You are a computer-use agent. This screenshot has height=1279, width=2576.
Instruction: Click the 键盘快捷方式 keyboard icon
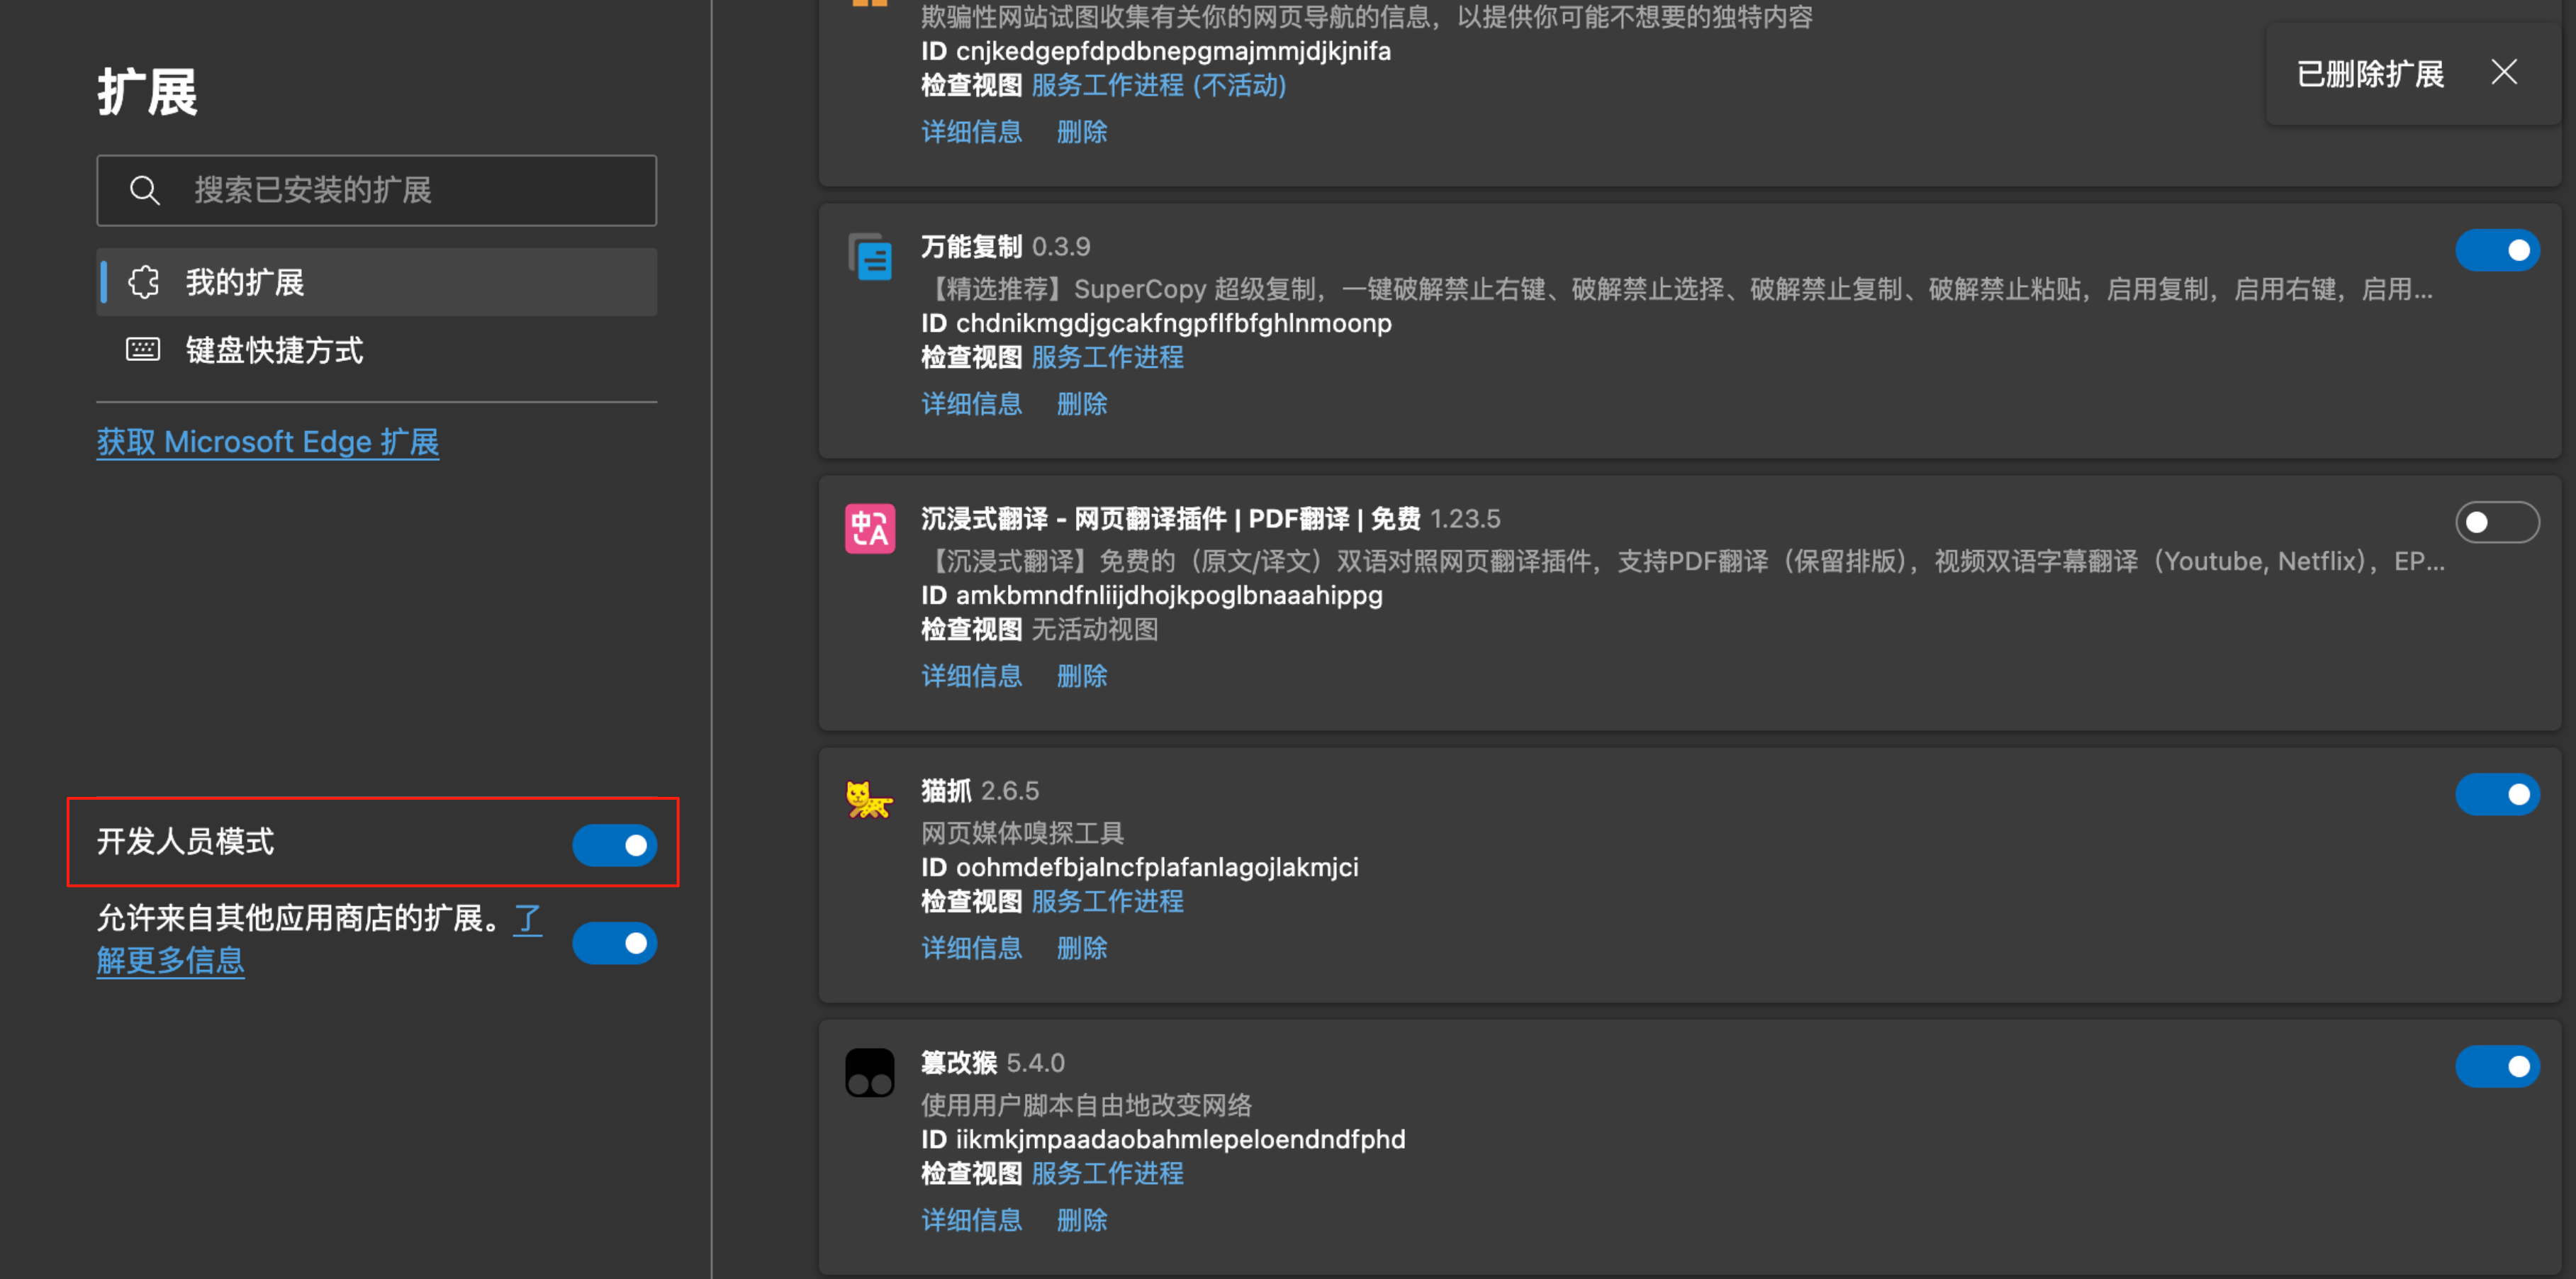tap(143, 350)
